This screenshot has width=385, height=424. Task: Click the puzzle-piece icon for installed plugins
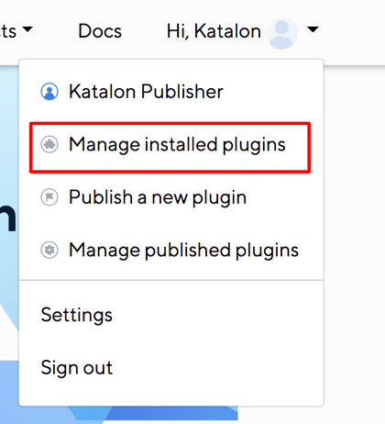49,144
